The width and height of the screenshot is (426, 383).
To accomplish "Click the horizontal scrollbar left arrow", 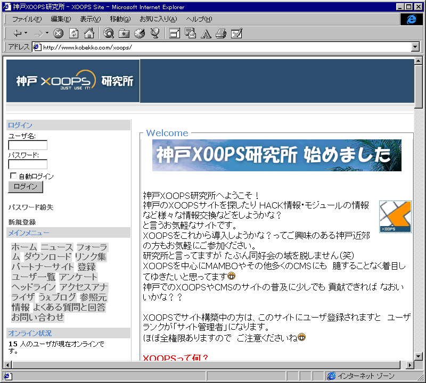I will [7, 365].
